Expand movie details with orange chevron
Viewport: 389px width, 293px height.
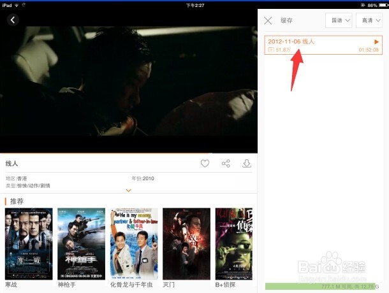(x=129, y=190)
